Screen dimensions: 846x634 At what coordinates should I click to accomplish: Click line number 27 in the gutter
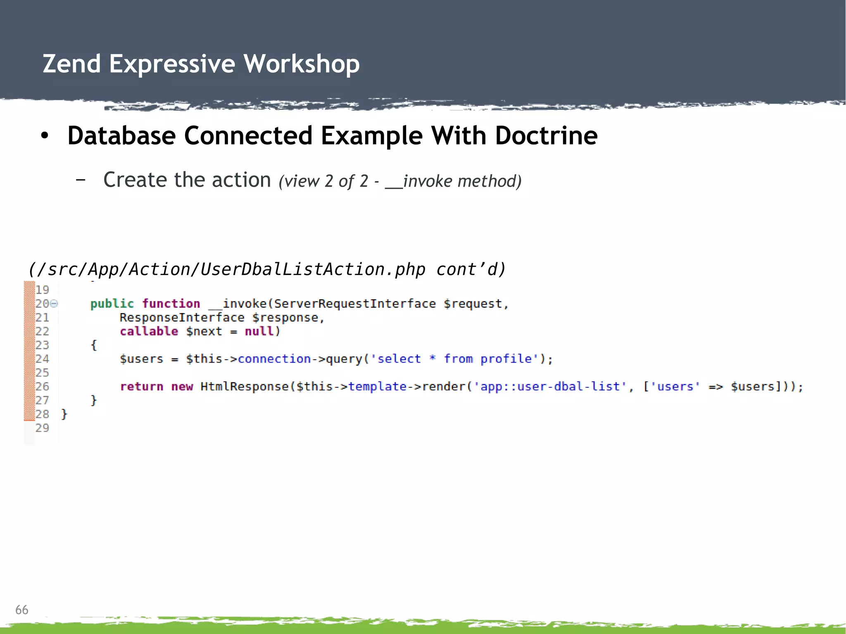coord(42,400)
